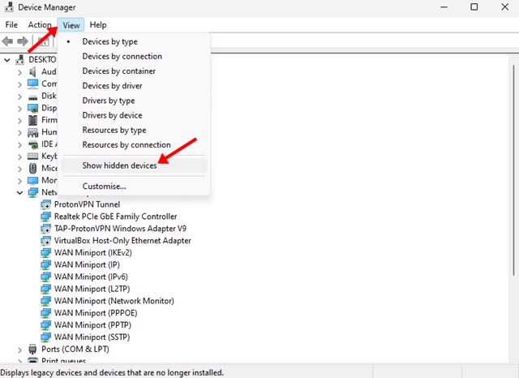This screenshot has height=378, width=519.
Task: Click the Forward arrow toolbar icon
Action: [x=23, y=41]
